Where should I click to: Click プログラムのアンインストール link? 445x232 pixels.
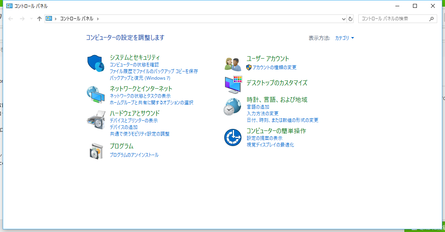[x=134, y=155]
